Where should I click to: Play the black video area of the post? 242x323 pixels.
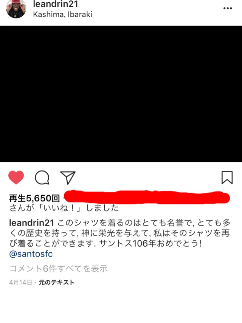(x=121, y=94)
